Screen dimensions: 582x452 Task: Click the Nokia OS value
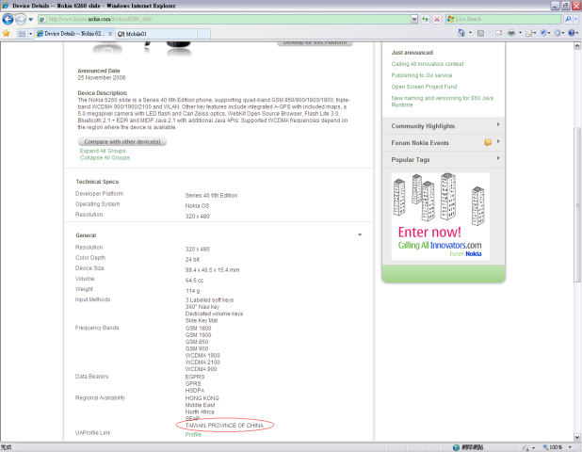point(197,205)
